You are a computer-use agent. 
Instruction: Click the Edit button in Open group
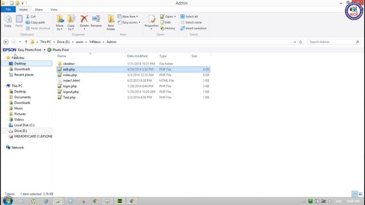point(165,22)
